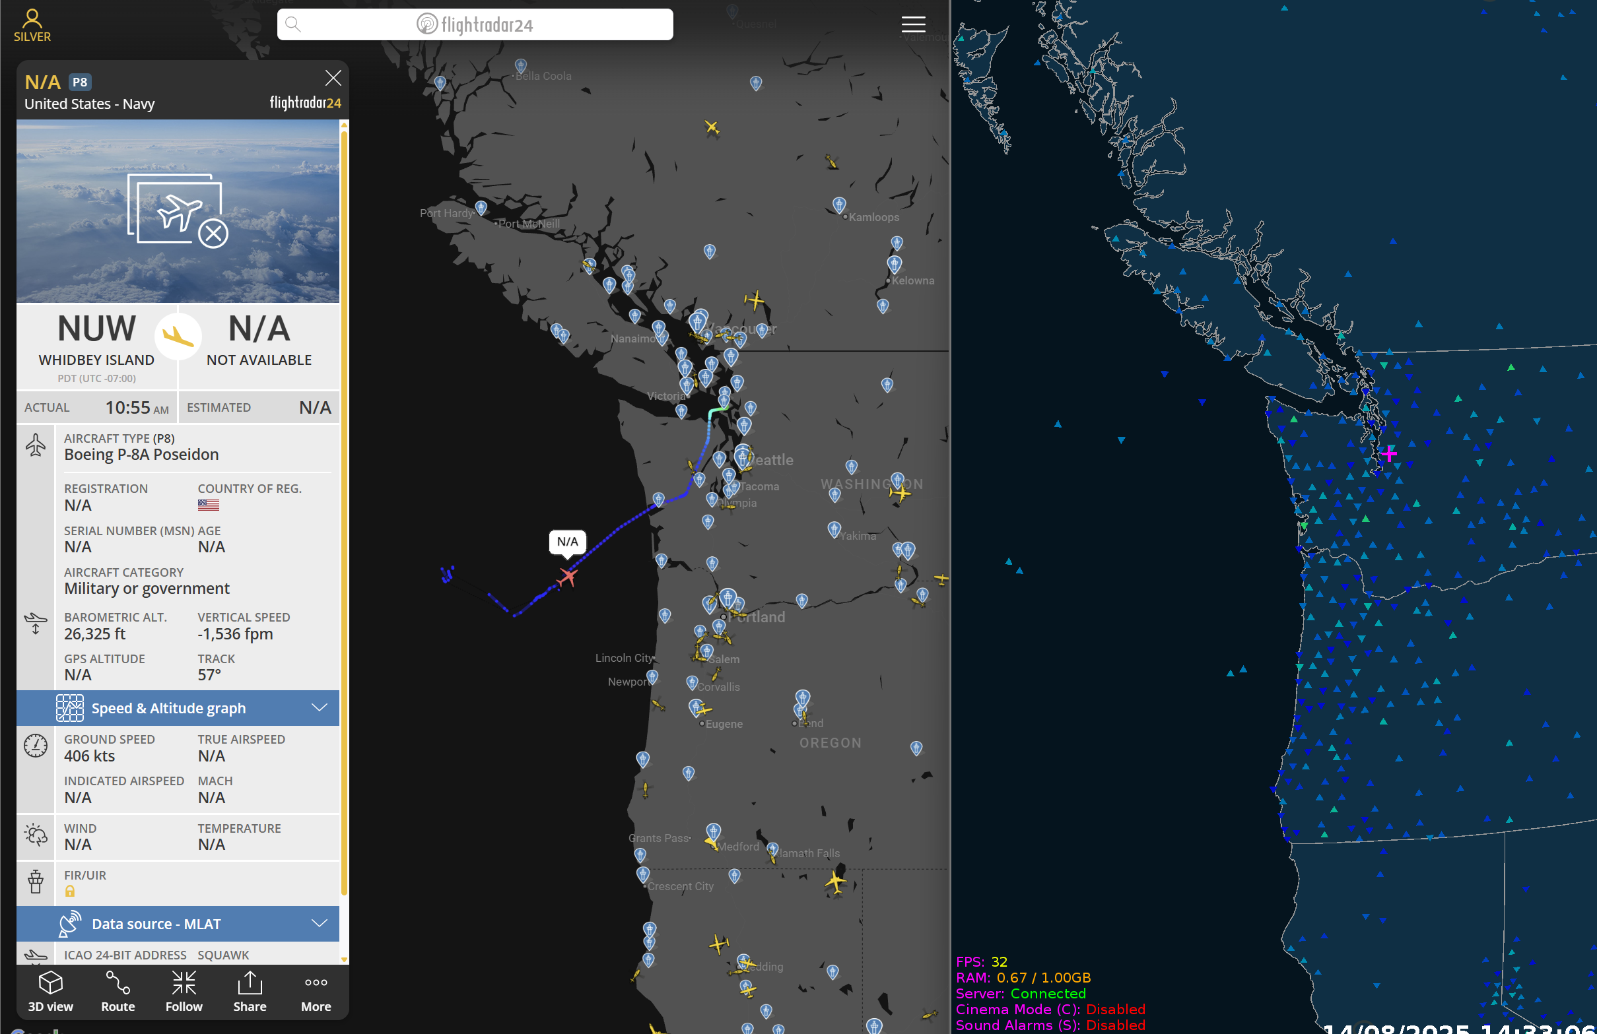The image size is (1597, 1034).
Task: Click the Kamloops airport pin on map
Action: coord(838,204)
